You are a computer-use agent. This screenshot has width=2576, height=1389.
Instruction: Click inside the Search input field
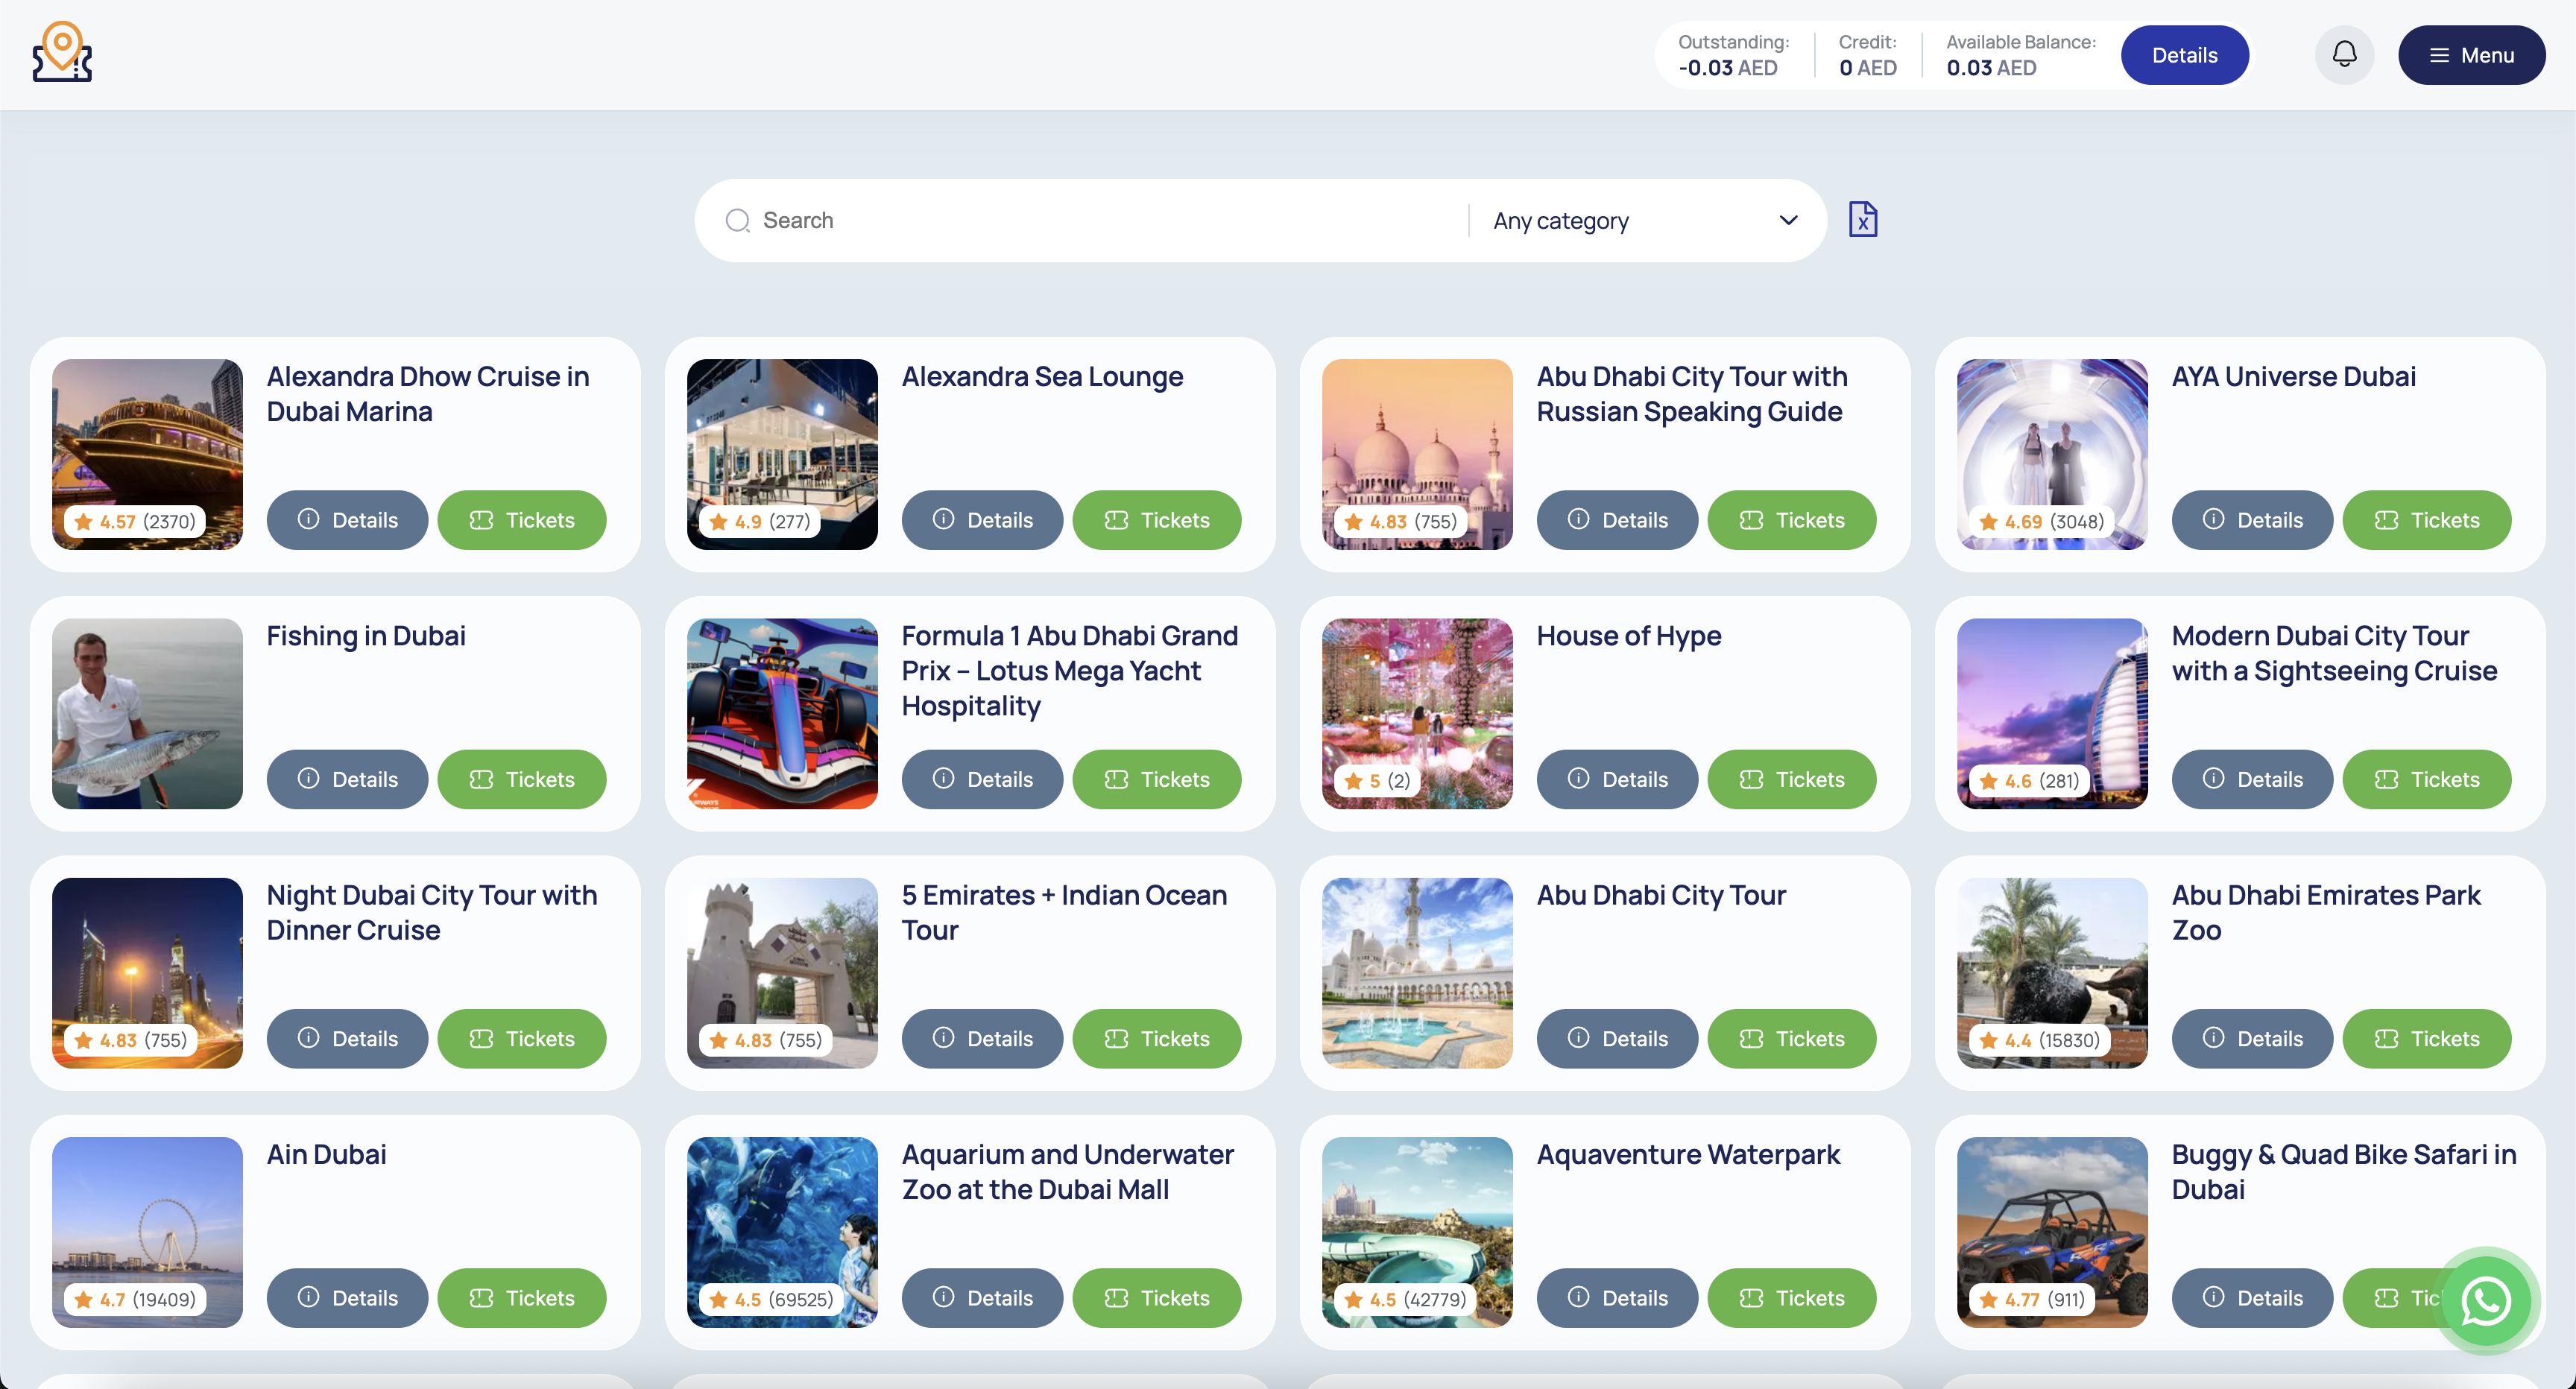(x=1000, y=220)
